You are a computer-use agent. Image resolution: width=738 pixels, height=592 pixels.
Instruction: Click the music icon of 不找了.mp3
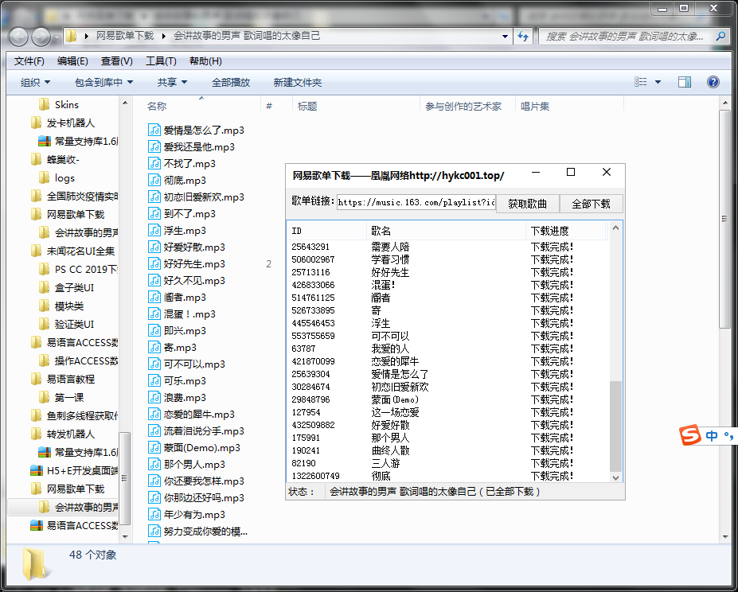tap(154, 163)
